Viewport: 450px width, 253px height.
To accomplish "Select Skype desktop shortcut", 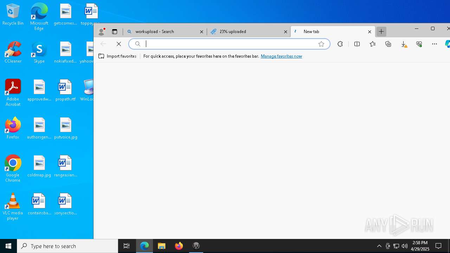I will click(39, 53).
